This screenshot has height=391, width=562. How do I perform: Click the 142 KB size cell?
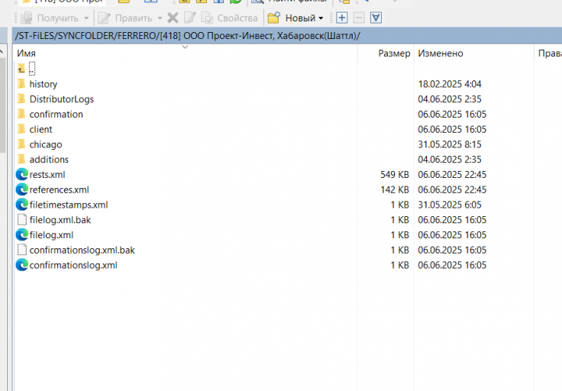(394, 189)
